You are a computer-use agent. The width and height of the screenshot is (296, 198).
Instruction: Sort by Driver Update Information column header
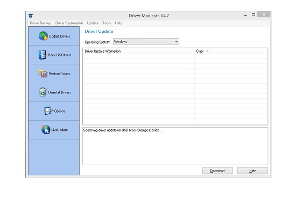[x=138, y=51]
